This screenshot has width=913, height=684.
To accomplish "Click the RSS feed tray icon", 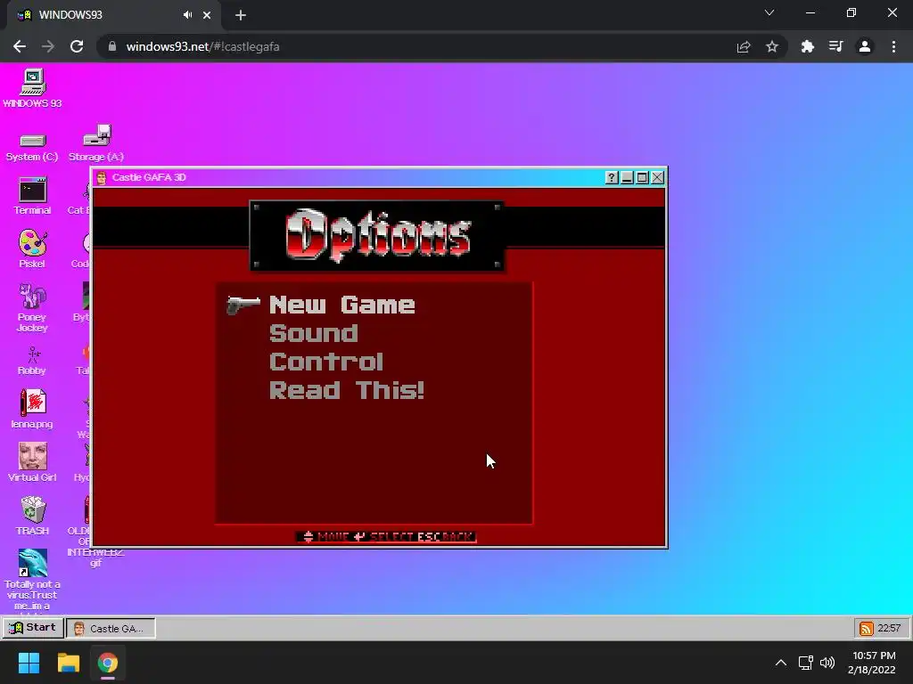I will [x=867, y=628].
